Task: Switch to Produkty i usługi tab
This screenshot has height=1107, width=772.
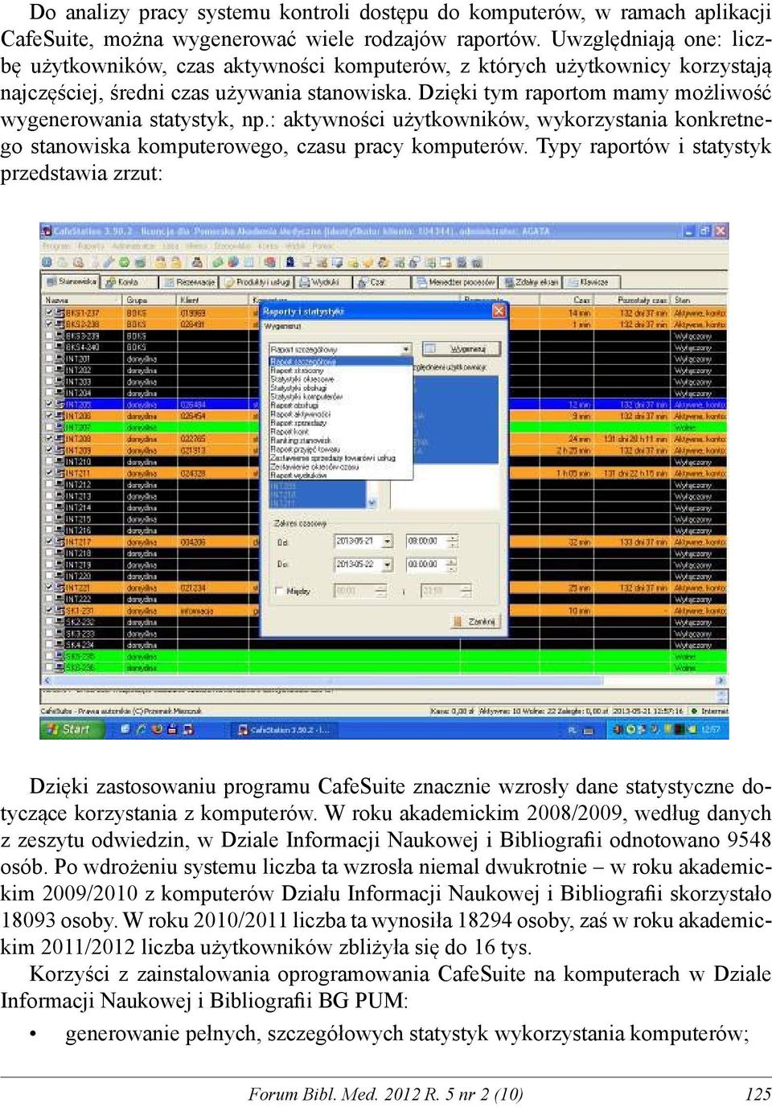Action: pos(258,282)
